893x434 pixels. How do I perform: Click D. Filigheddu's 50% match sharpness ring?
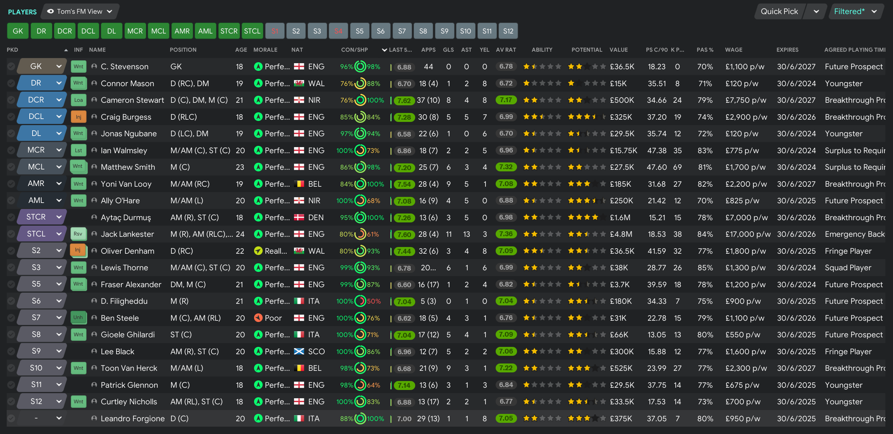tap(361, 301)
